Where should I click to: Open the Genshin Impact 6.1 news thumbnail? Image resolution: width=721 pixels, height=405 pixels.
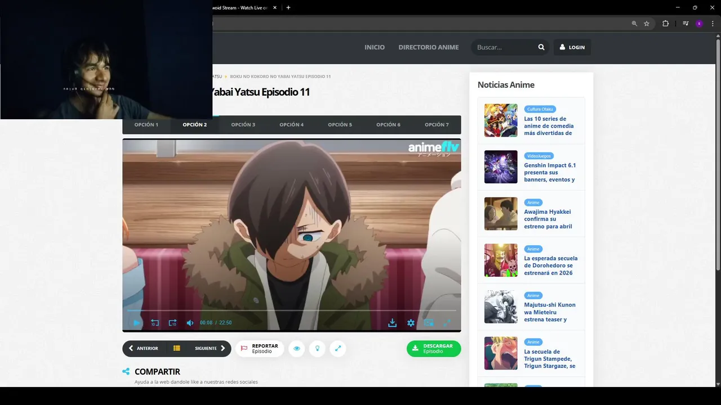pos(501,167)
